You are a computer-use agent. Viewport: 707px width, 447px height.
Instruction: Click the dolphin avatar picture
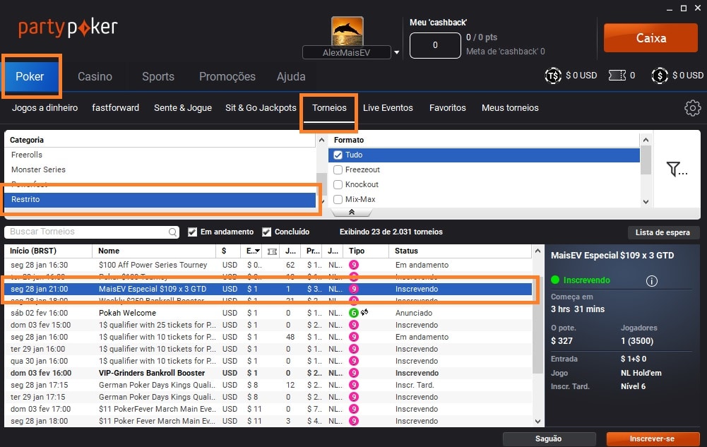[x=347, y=30]
